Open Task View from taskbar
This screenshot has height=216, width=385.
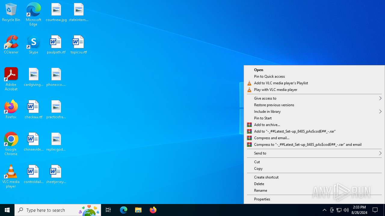[x=108, y=210]
